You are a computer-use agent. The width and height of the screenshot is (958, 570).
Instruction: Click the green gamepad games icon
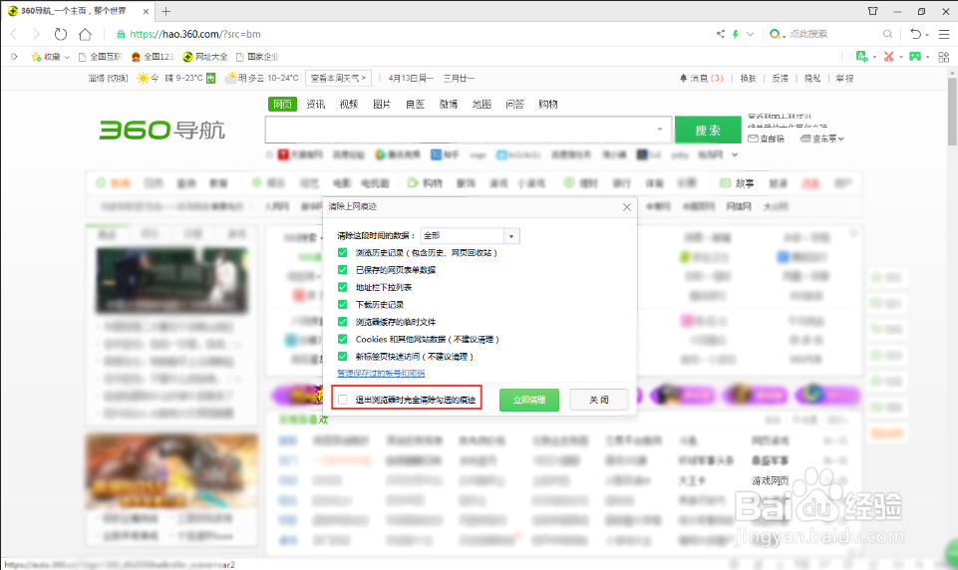click(915, 57)
